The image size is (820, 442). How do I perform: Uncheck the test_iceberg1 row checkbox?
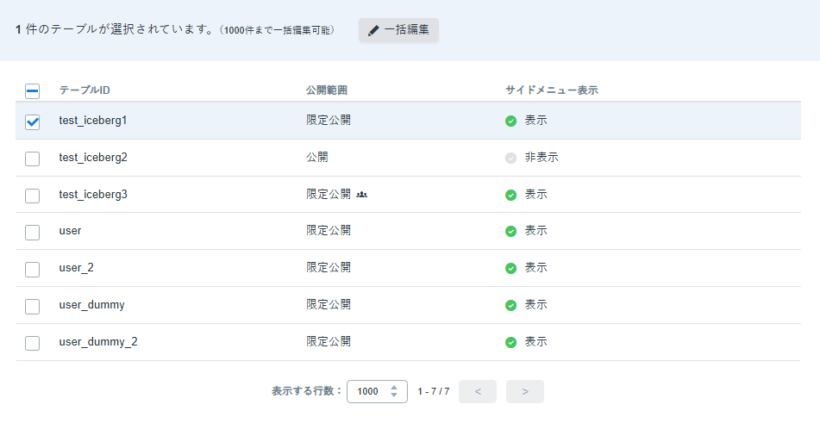point(33,121)
